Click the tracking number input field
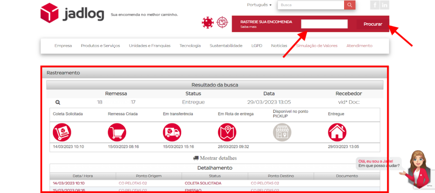This screenshot has width=435, height=193. coord(324,24)
